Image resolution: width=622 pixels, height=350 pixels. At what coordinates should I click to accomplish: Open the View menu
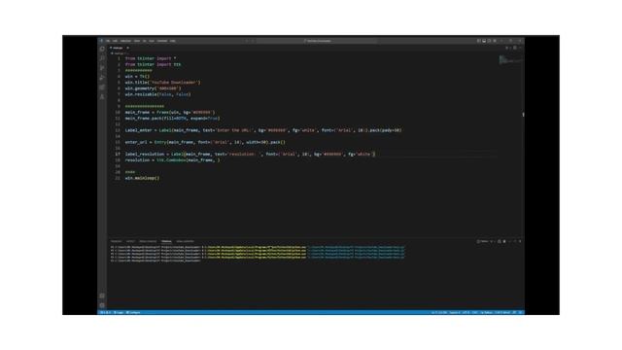[x=137, y=41]
